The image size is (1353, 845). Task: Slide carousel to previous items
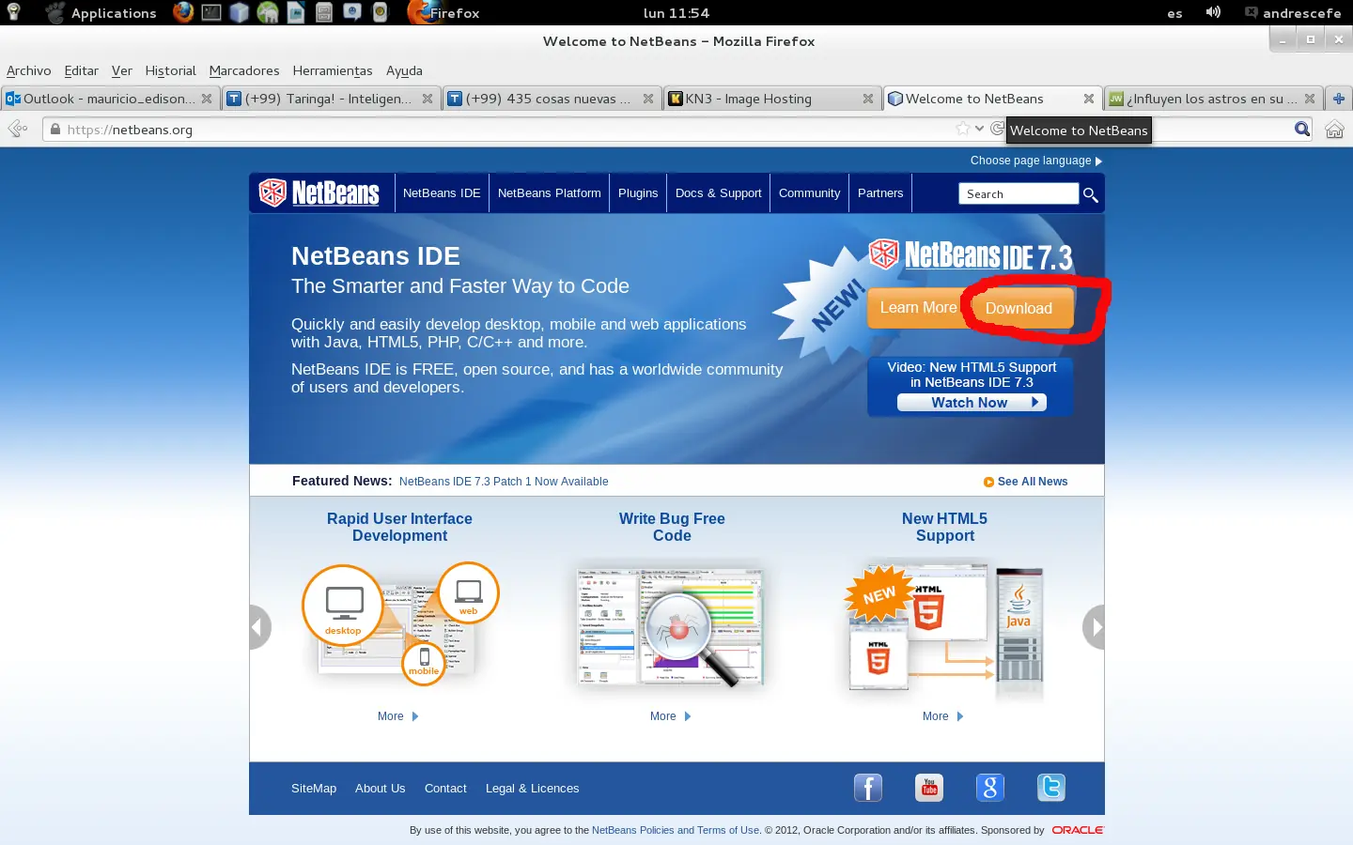260,627
